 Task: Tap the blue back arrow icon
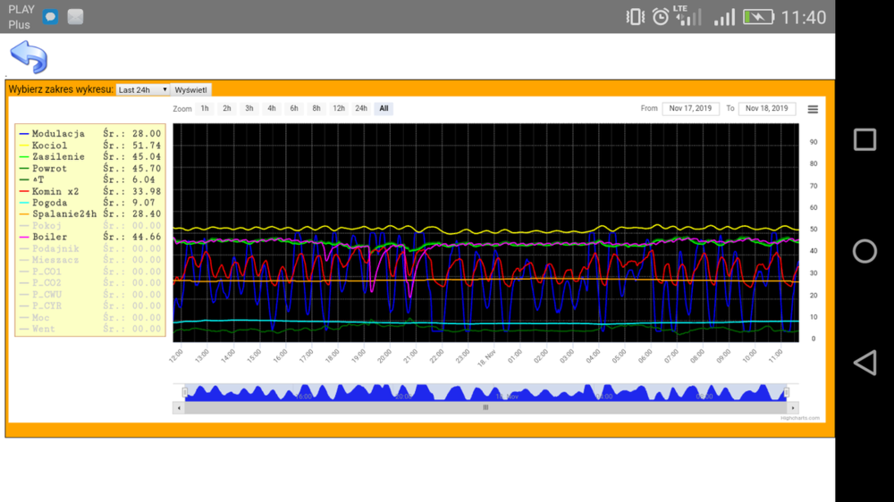click(28, 57)
